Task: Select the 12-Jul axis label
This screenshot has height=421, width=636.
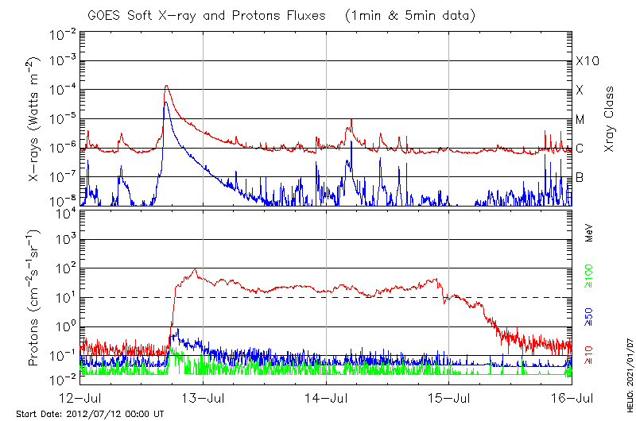Action: pos(80,397)
